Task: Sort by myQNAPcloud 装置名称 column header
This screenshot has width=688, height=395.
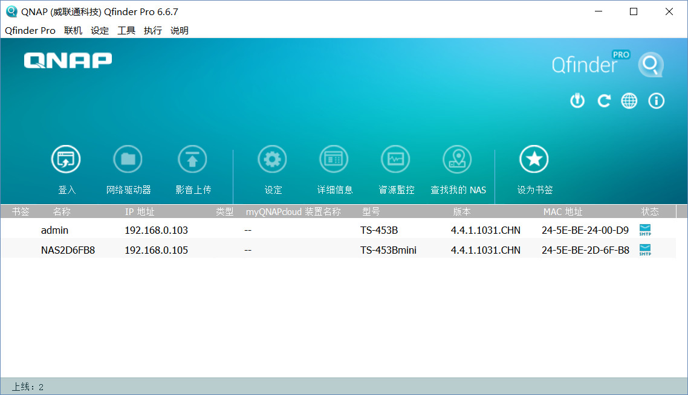Action: click(x=293, y=212)
